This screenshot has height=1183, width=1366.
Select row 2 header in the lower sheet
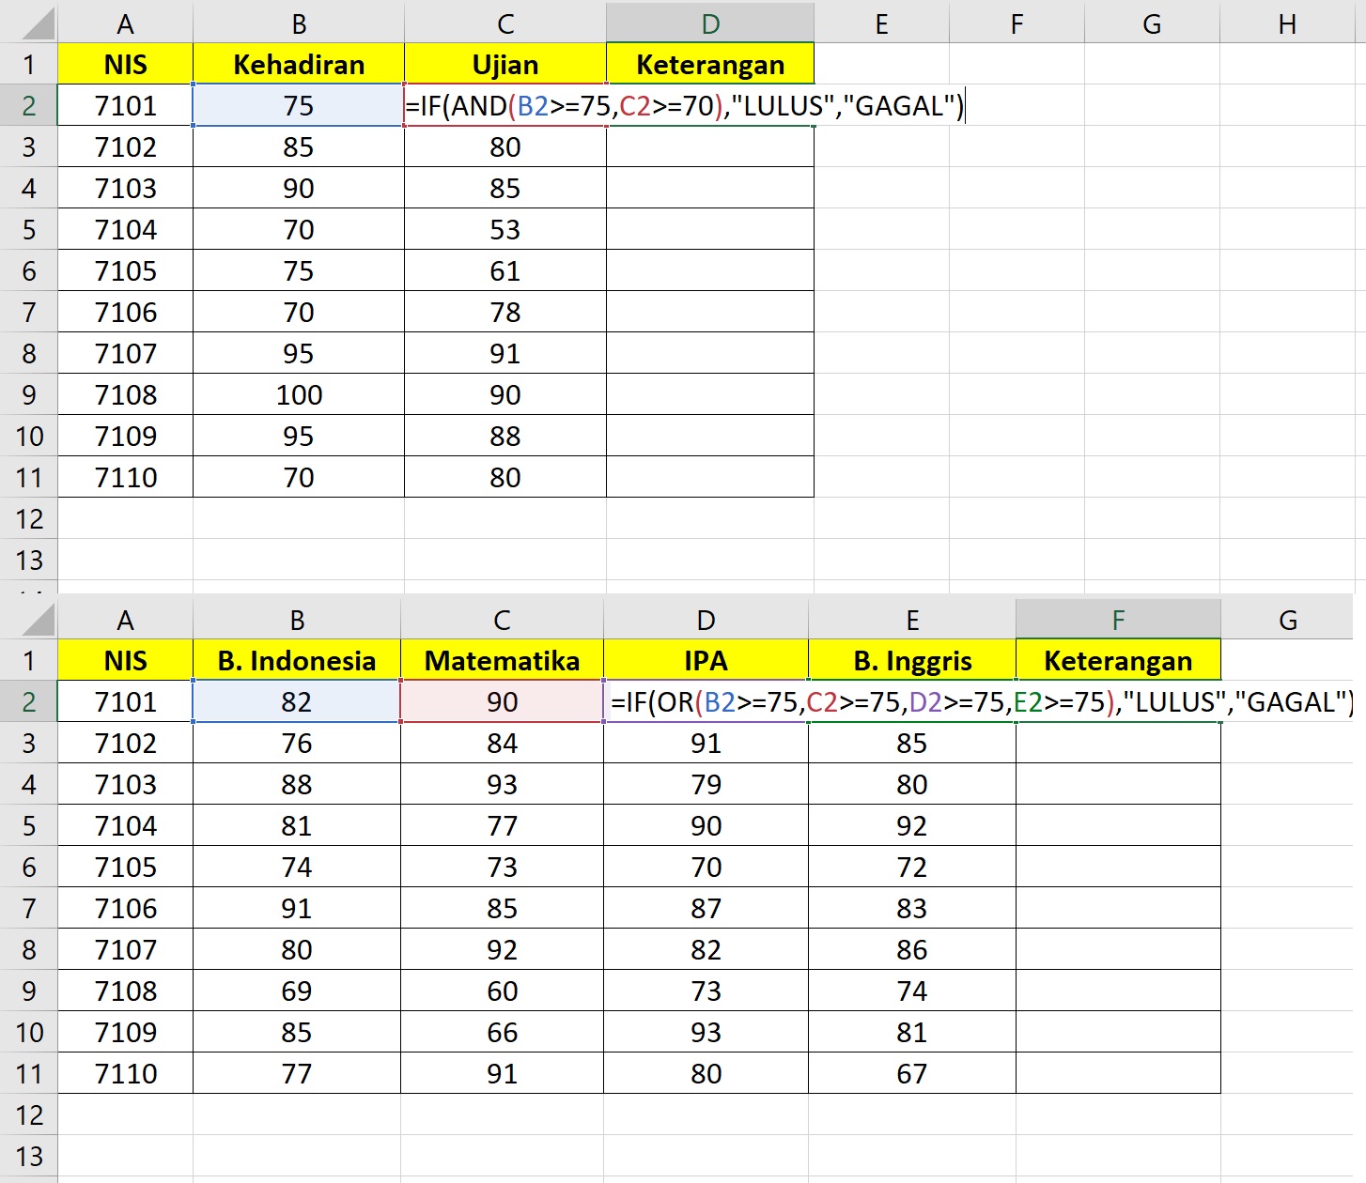tap(28, 701)
